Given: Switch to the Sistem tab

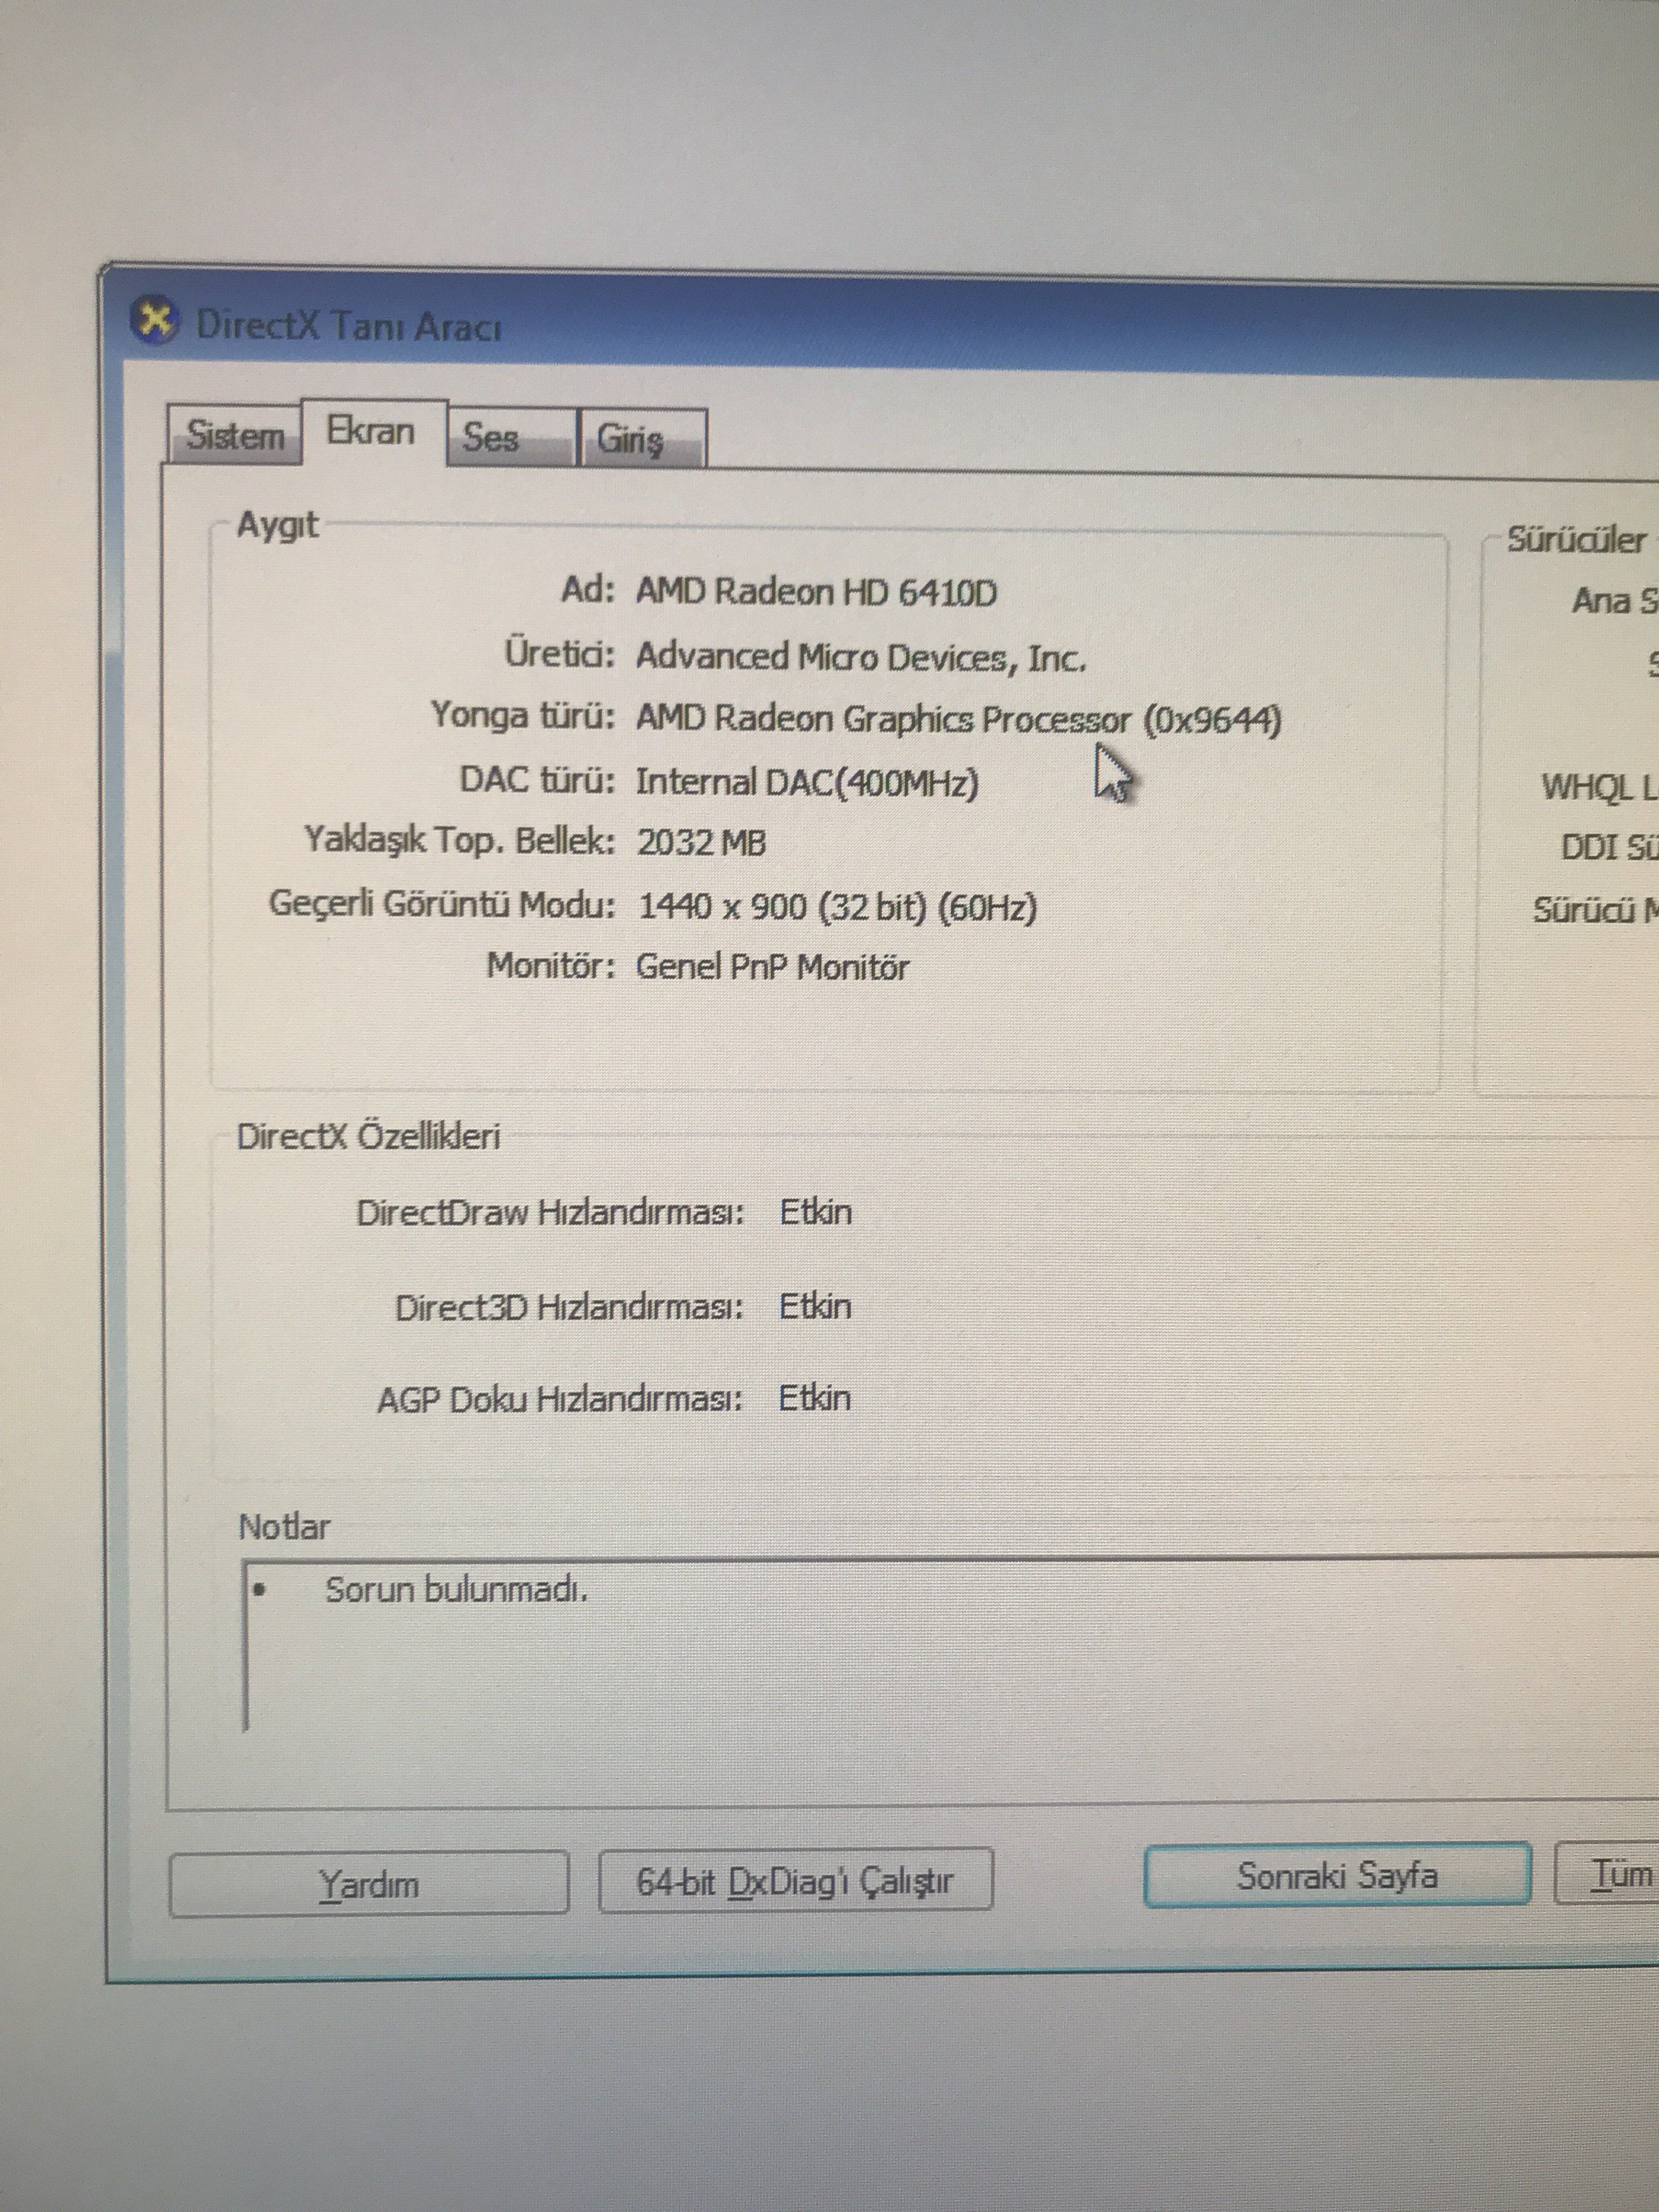Looking at the screenshot, I should [234, 436].
